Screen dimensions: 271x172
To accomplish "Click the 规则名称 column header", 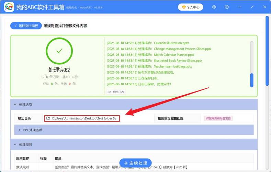I will [22, 158].
